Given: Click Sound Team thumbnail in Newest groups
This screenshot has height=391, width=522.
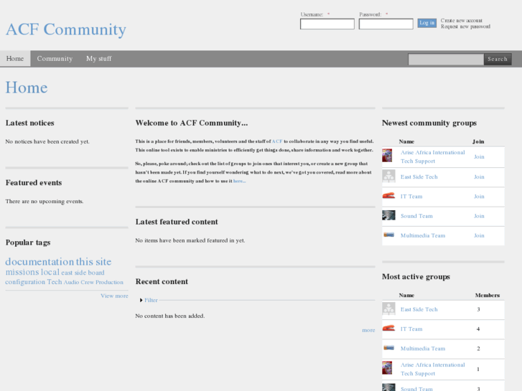Looking at the screenshot, I should point(388,215).
